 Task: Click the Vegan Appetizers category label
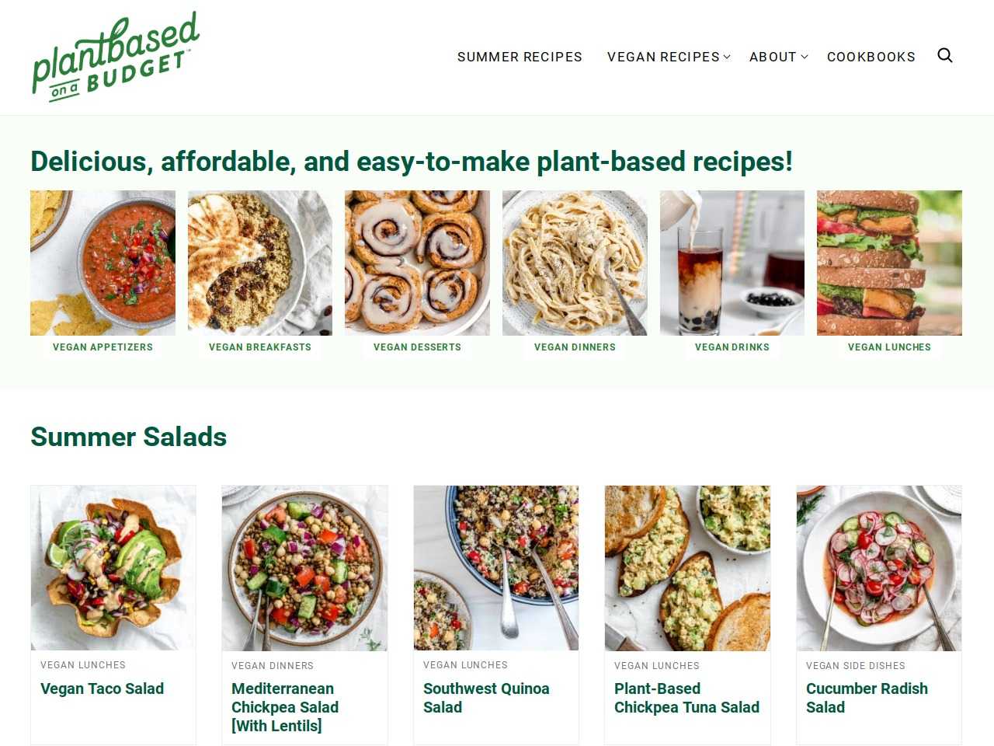pos(103,347)
